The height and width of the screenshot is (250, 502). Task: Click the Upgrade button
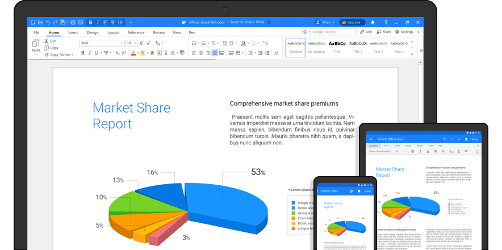[x=352, y=22]
